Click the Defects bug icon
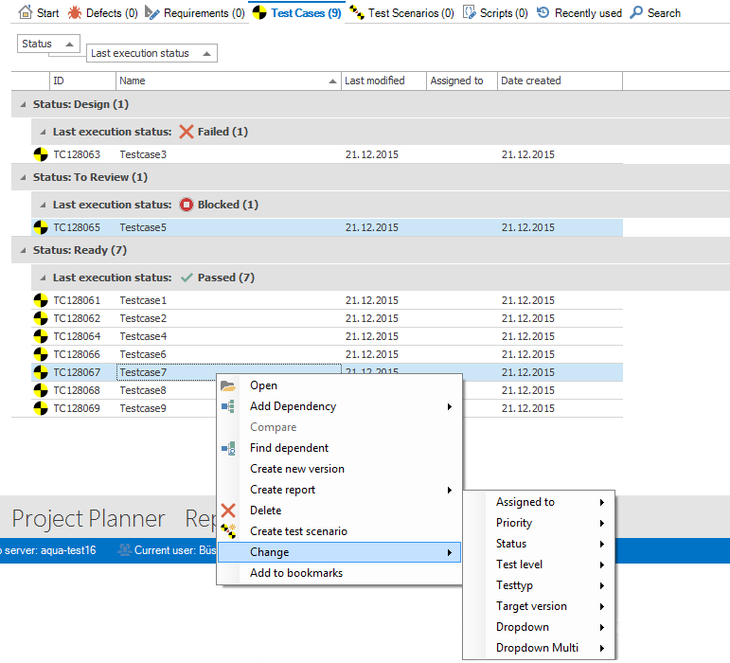Screen dimensions: 730x663 coord(75,12)
